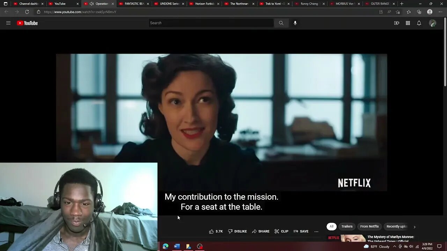
Task: Open File Explorer from the taskbar
Action: click(x=189, y=246)
